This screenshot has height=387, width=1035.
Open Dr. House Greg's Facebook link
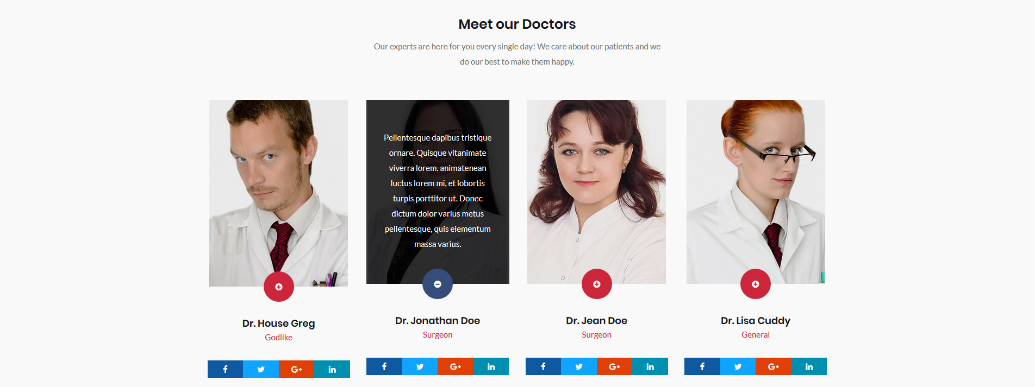tap(225, 369)
